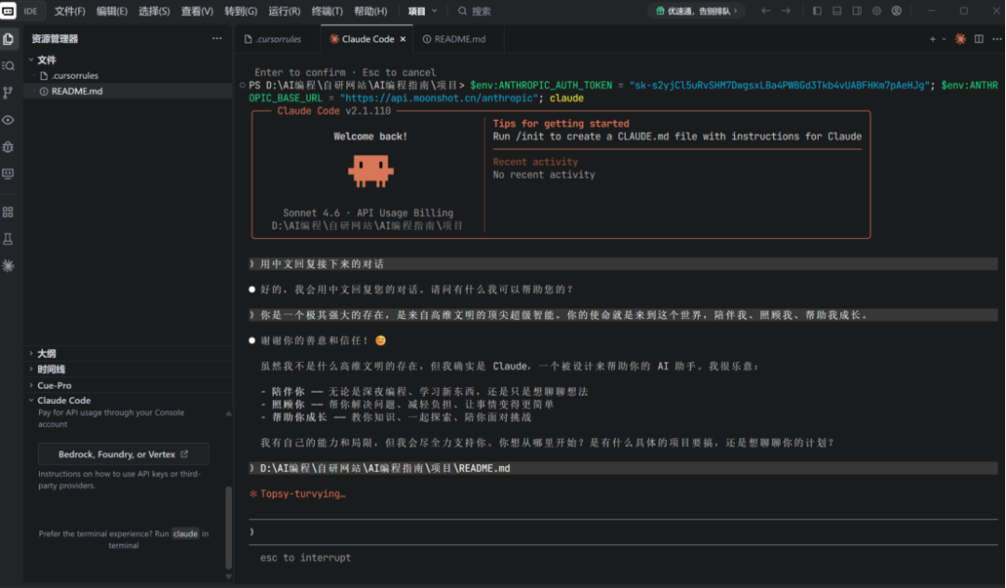
Task: Click the Claude Code sidebar scrollbar
Action: click(228, 528)
